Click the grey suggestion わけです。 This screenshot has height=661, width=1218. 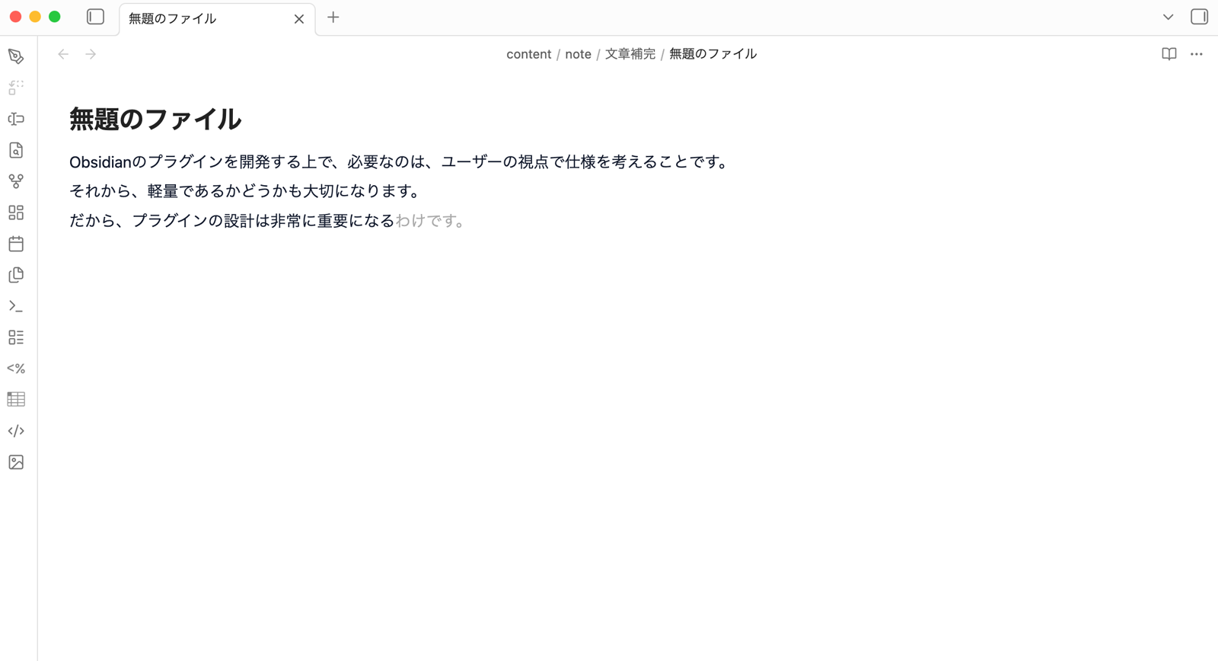click(430, 221)
